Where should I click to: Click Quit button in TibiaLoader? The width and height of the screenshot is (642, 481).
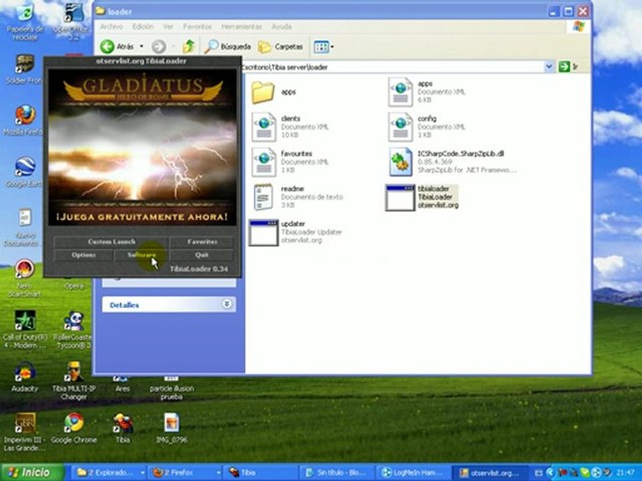pyautogui.click(x=202, y=255)
